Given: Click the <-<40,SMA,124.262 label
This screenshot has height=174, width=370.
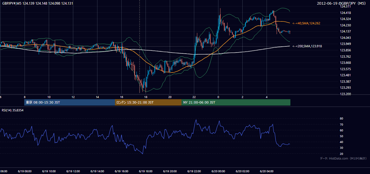Looking at the screenshot, I should point(306,23).
